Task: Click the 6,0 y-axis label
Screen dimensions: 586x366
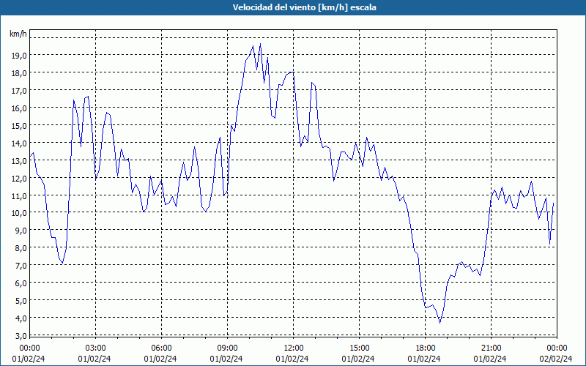Action: [x=21, y=283]
